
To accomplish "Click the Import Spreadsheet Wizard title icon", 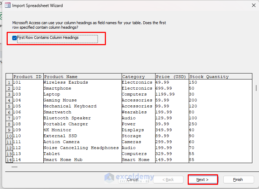I will (x=8, y=6).
